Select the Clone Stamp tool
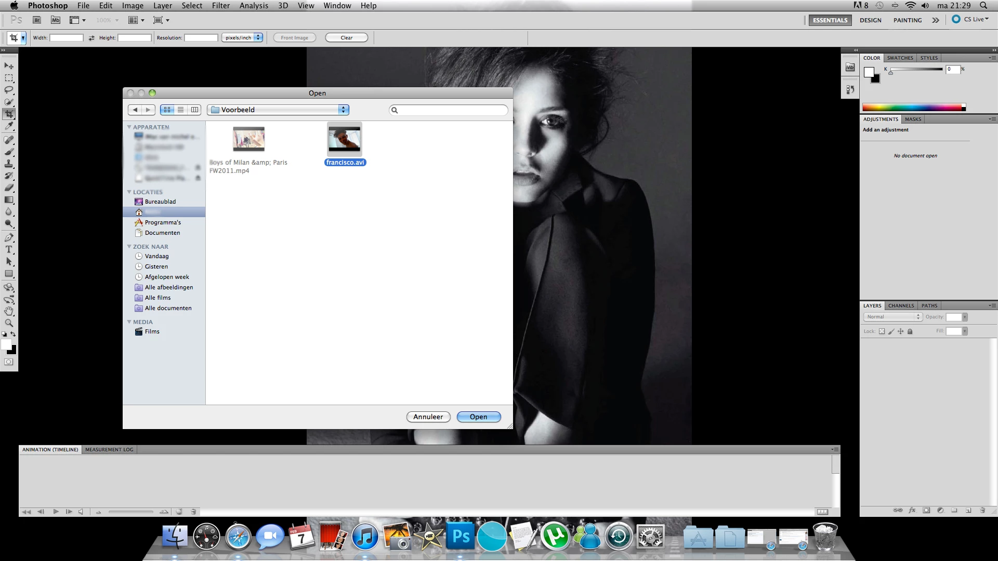Viewport: 998px width, 561px height. (x=9, y=164)
